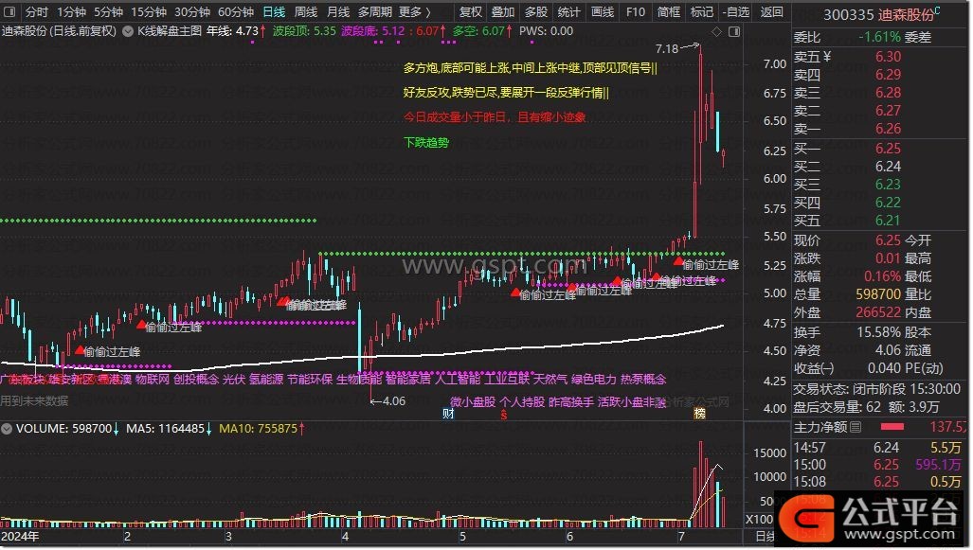Image resolution: width=973 pixels, height=550 pixels.
Task: Open the 主力净额 detail list icon
Action: click(856, 427)
